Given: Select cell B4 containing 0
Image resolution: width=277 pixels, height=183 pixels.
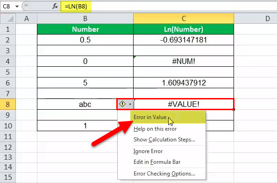Looking at the screenshot, I should click(x=85, y=62).
